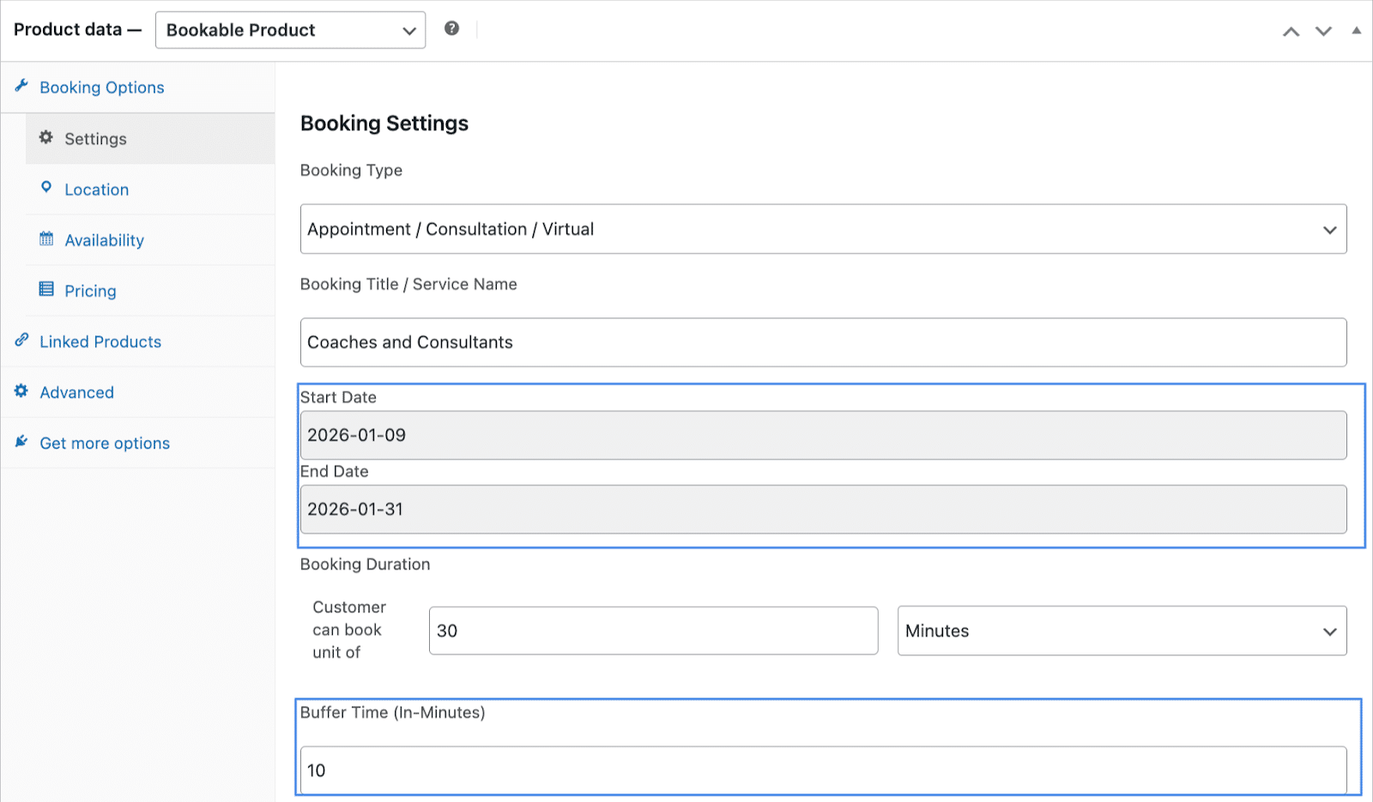Click the Product data heading text
The image size is (1373, 802).
(77, 29)
